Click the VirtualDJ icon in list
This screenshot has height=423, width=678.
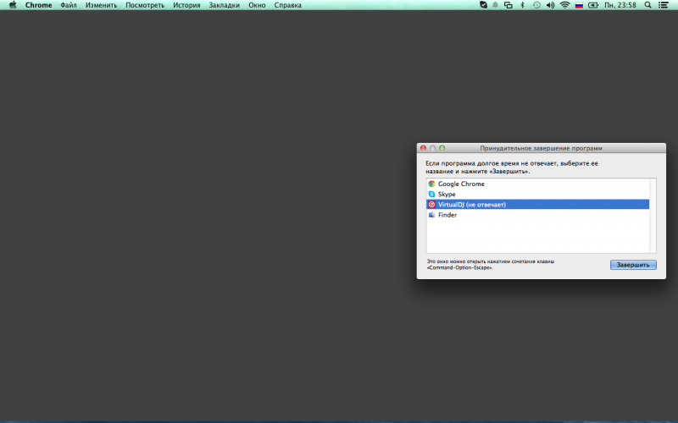431,205
